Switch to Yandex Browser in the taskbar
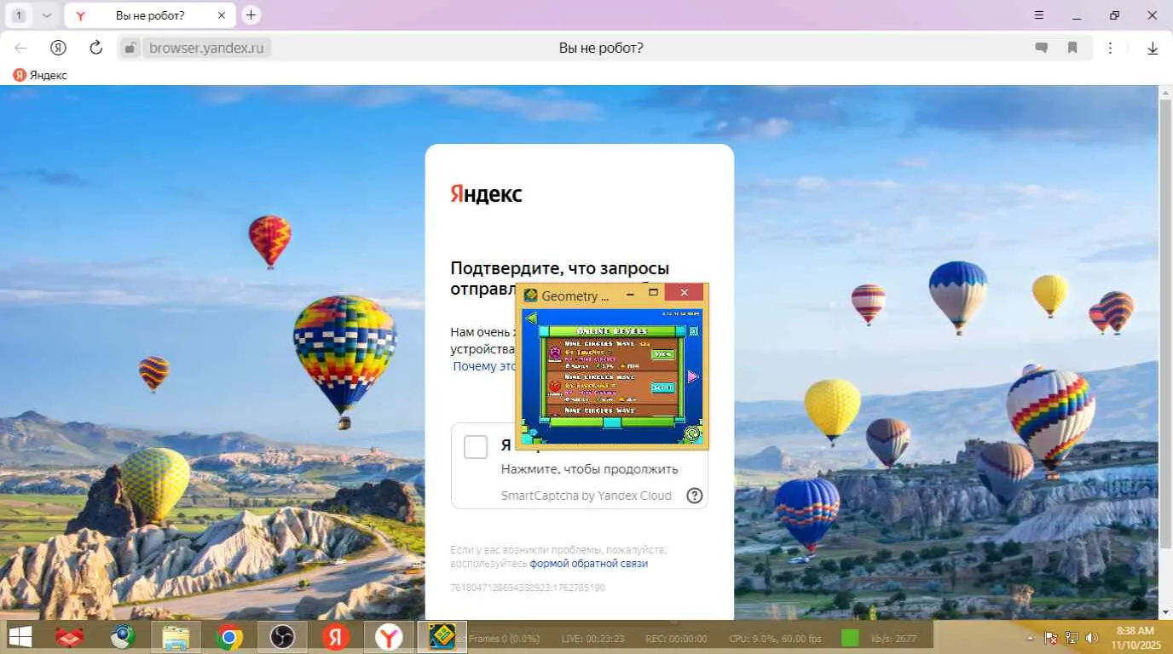This screenshot has height=654, width=1173. pyautogui.click(x=389, y=637)
